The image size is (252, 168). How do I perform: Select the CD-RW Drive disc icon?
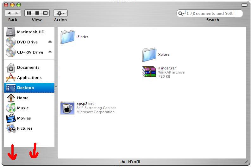11,52
